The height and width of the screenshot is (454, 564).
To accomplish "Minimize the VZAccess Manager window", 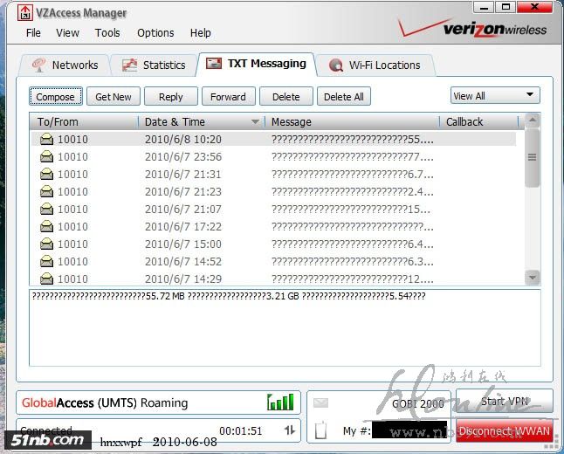I will pyautogui.click(x=484, y=7).
